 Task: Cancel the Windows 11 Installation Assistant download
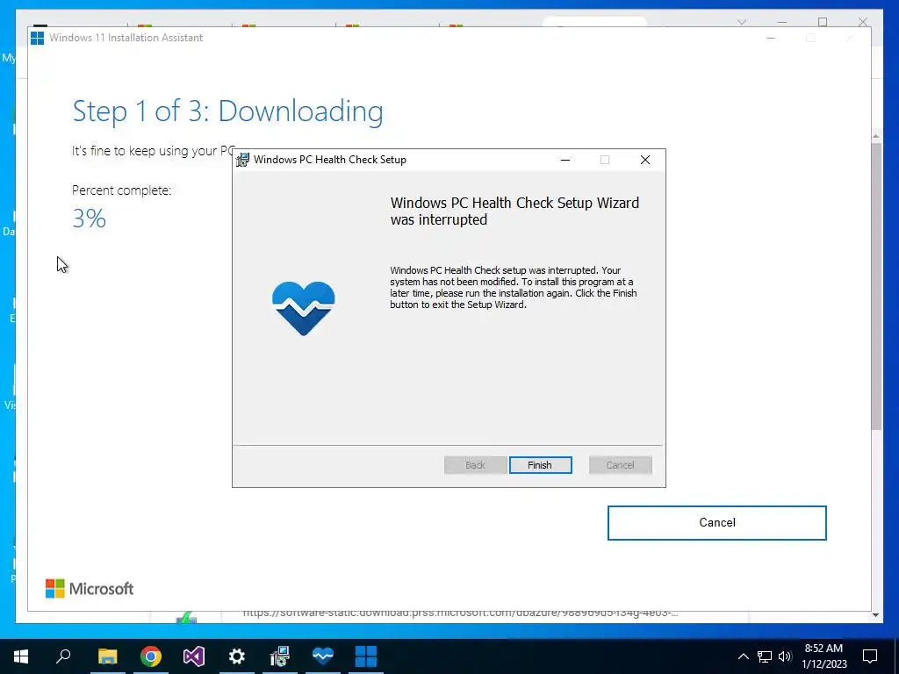(x=716, y=522)
